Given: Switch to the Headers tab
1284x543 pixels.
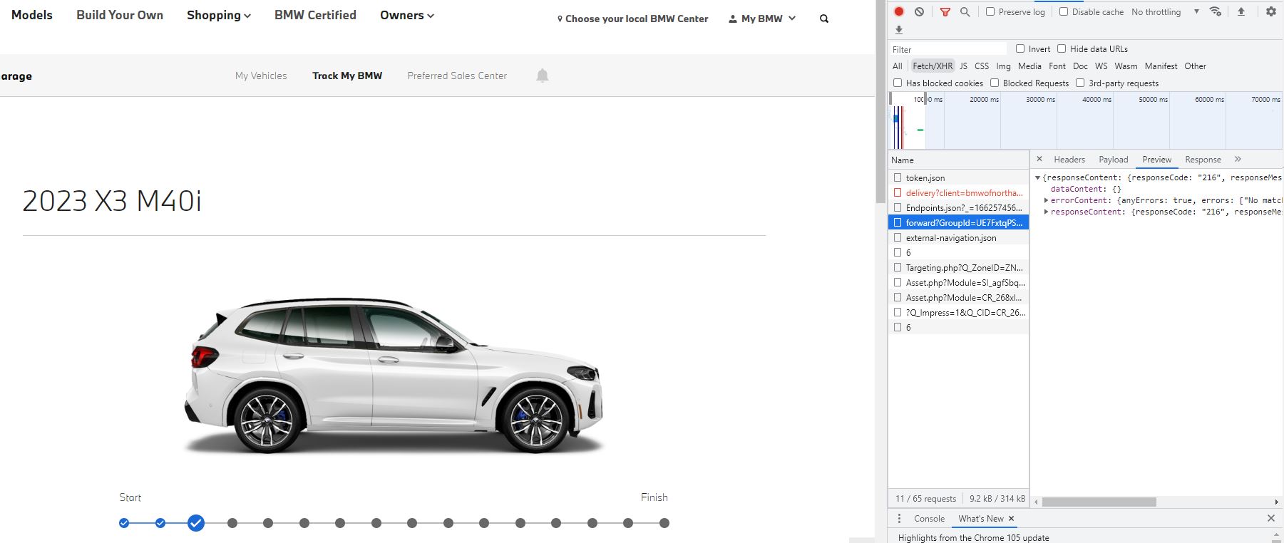Looking at the screenshot, I should click(1069, 160).
